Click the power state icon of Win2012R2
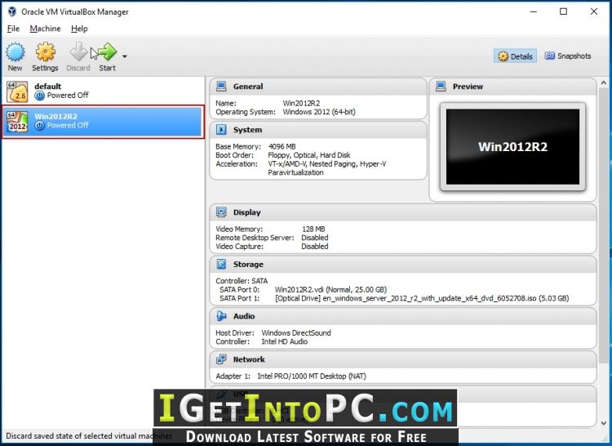This screenshot has width=612, height=446. point(39,126)
